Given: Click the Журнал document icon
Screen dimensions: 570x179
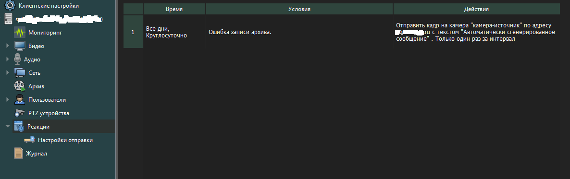Looking at the screenshot, I should click(x=19, y=153).
